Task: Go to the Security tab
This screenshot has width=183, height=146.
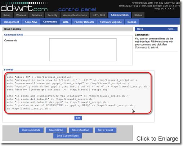Action: point(53,15)
